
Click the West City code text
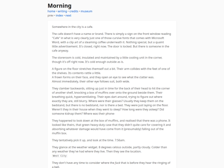point(60,156)
